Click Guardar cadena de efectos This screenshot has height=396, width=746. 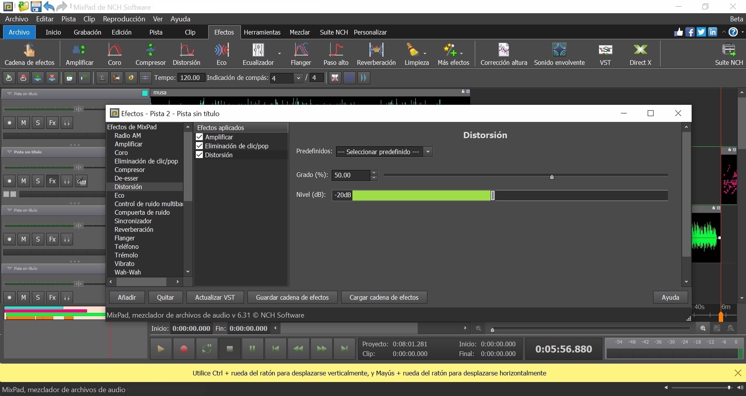(x=292, y=297)
